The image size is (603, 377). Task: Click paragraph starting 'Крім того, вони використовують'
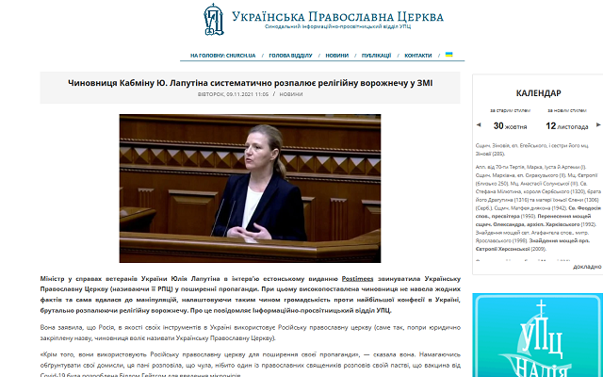pyautogui.click(x=251, y=365)
